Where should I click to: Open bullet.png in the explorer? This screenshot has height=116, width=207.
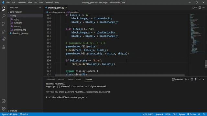(x=18, y=23)
